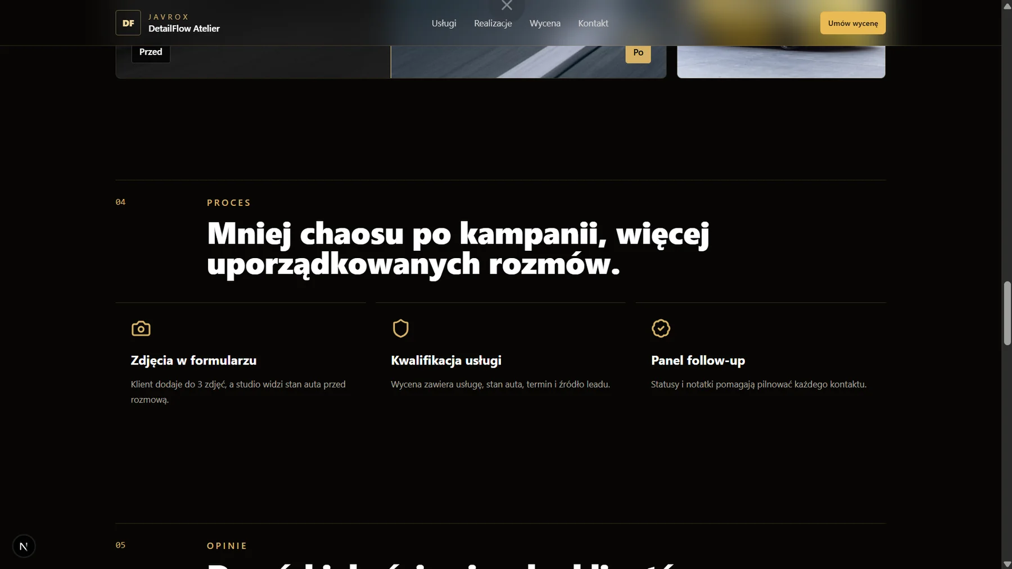Click the JAVROX label in header
This screenshot has height=569, width=1012.
point(168,17)
